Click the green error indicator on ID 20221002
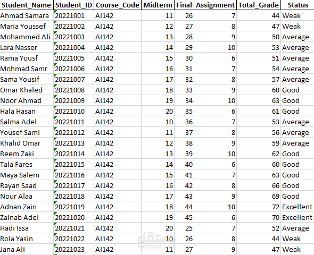The width and height of the screenshot is (314, 255). tap(55, 22)
